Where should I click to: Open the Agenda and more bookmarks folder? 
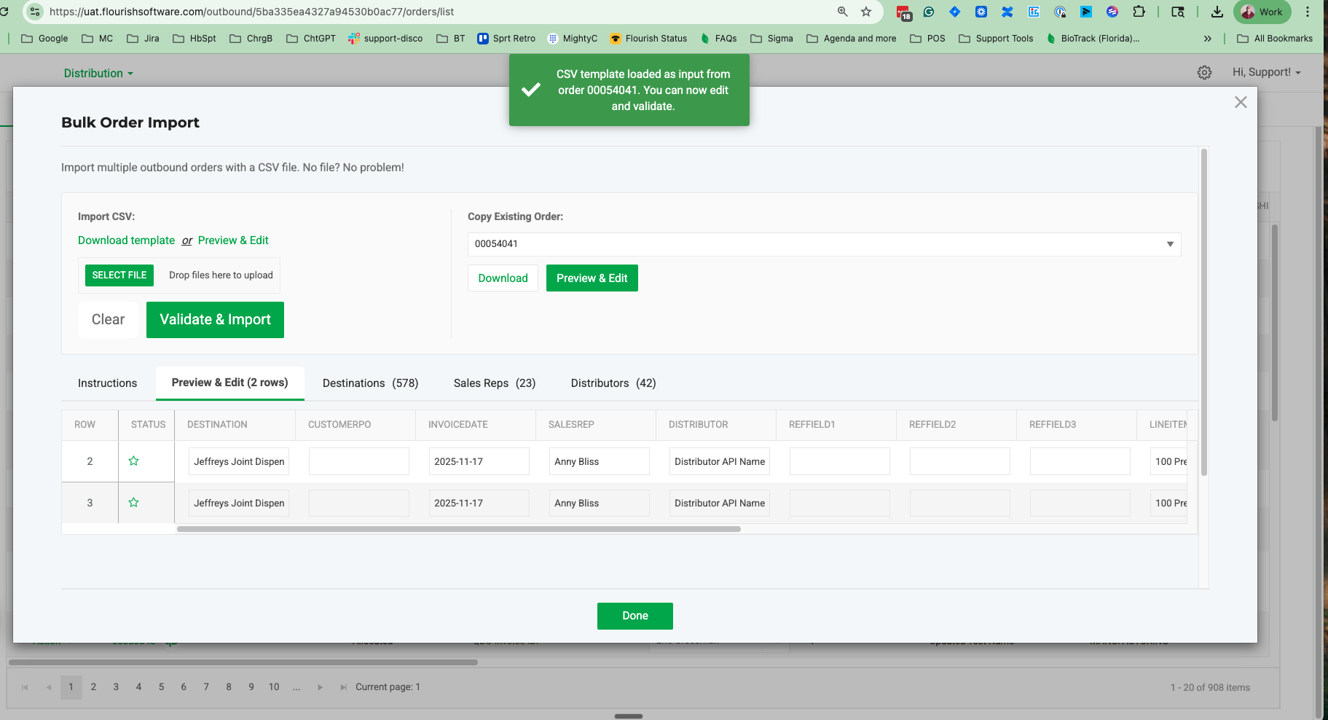coord(852,39)
